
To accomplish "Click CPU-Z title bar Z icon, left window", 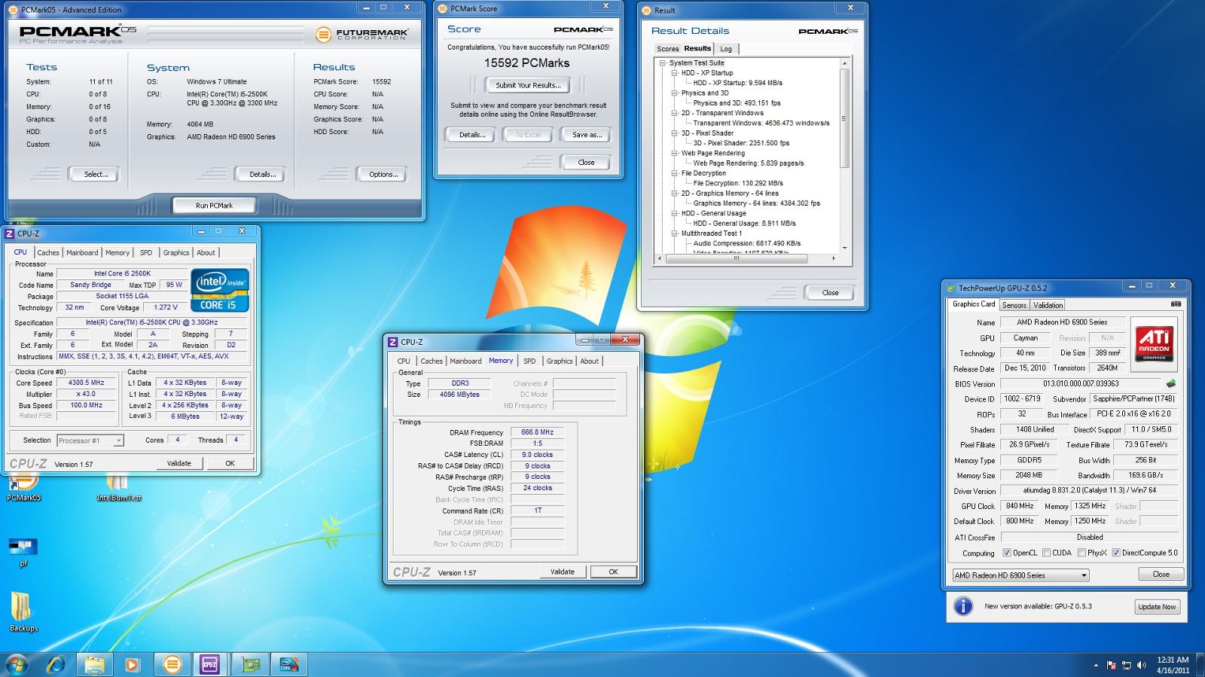I will pos(10,233).
